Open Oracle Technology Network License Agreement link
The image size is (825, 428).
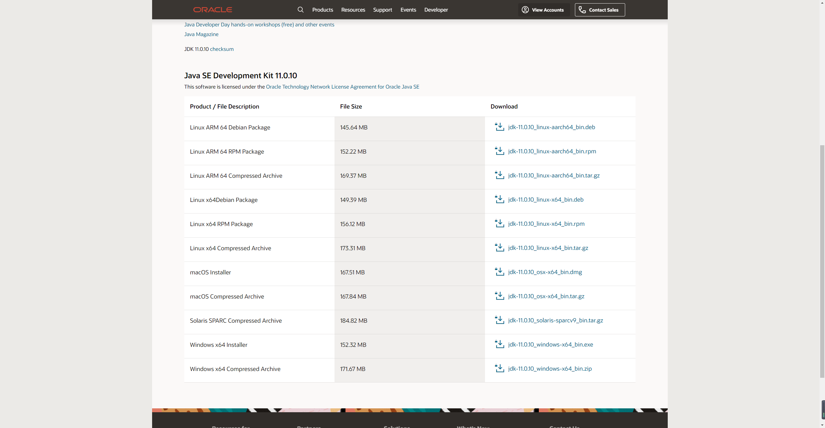pos(343,87)
